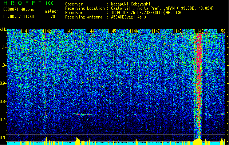Click the Ogata-vill. Akita-Pref. receiving location text
Screen dimensions: 229x145
(162, 8)
